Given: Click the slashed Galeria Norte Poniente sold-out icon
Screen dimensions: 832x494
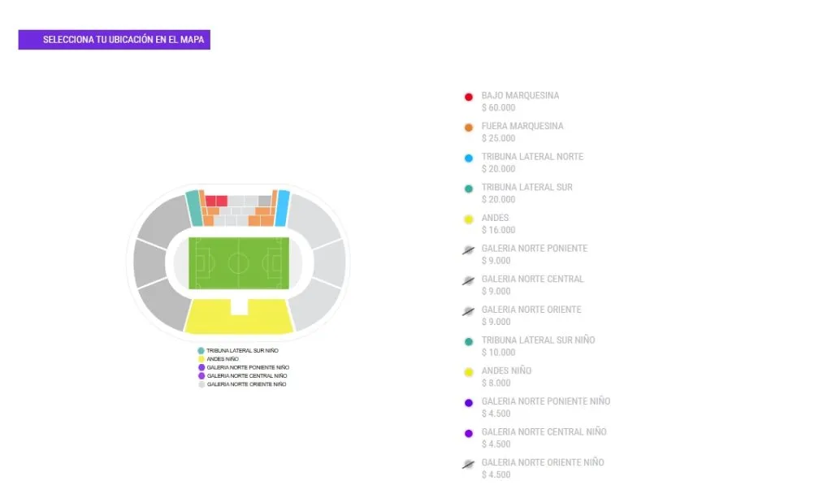Looking at the screenshot, I should pyautogui.click(x=469, y=249).
